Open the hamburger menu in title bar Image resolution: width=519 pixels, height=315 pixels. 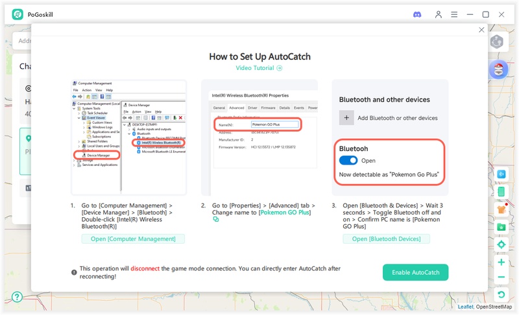pos(454,14)
